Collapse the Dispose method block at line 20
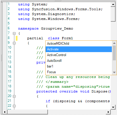The image size is (117, 115). pyautogui.click(x=14, y=96)
